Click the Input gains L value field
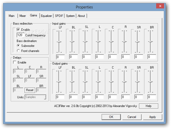171x129 pixels. coord(100,57)
